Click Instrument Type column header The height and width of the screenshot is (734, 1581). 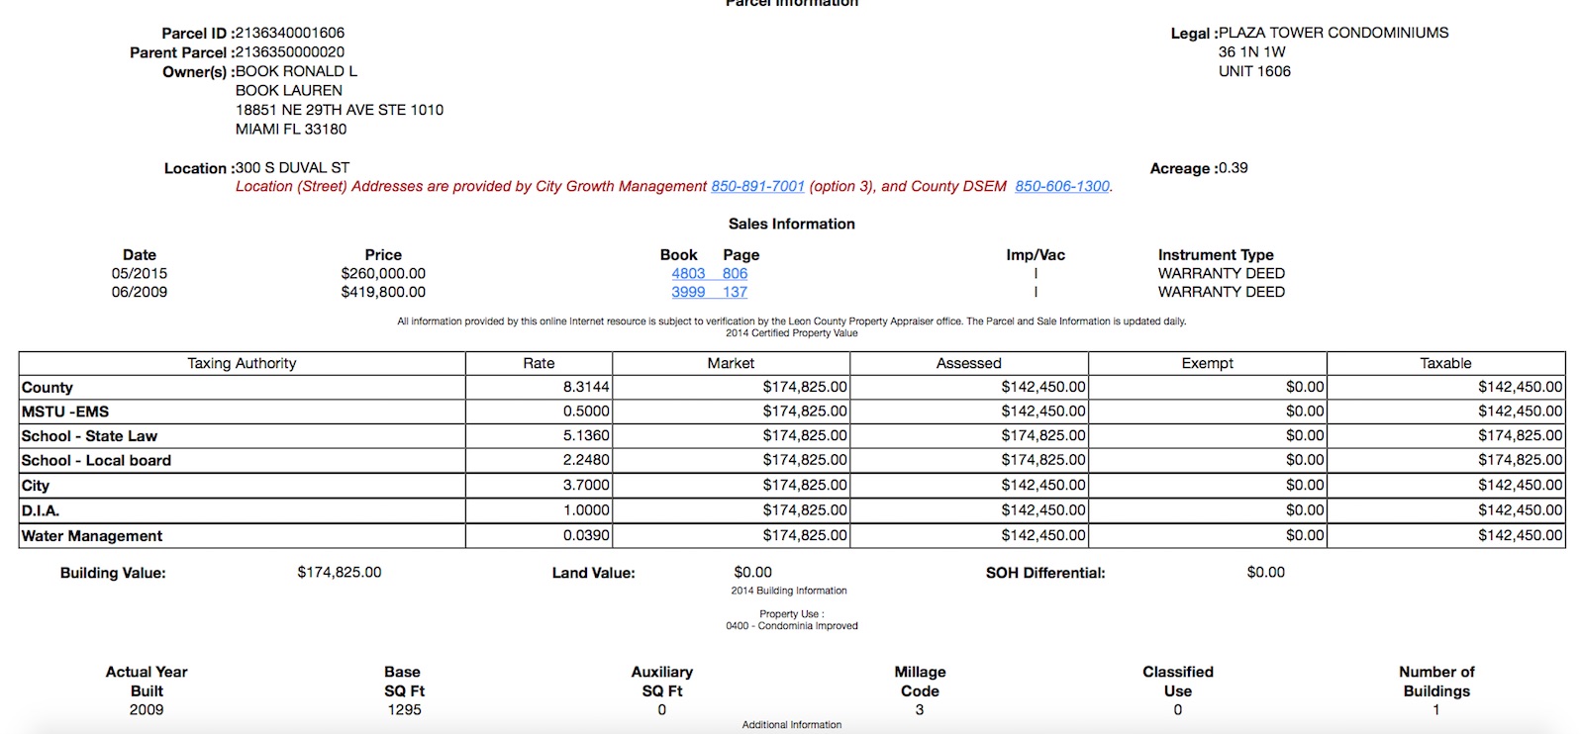pyautogui.click(x=1216, y=254)
